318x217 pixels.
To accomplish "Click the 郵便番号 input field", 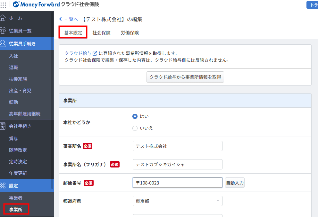I will 178,183.
